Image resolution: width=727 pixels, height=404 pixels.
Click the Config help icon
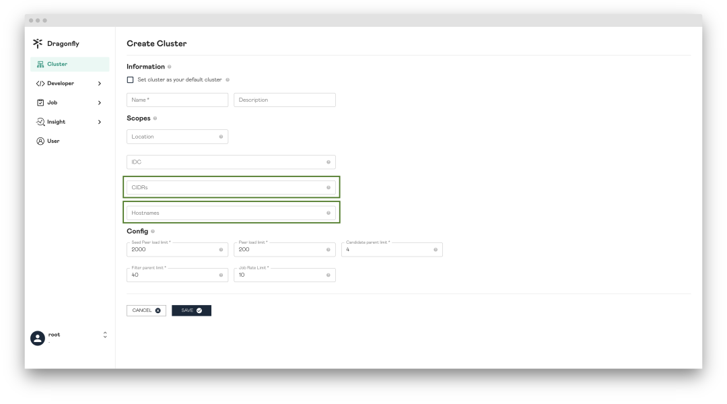(x=153, y=232)
